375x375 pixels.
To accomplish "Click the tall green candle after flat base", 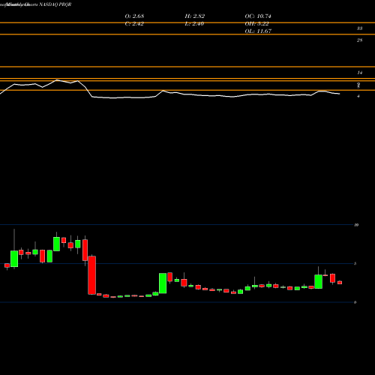I will coord(163,283).
